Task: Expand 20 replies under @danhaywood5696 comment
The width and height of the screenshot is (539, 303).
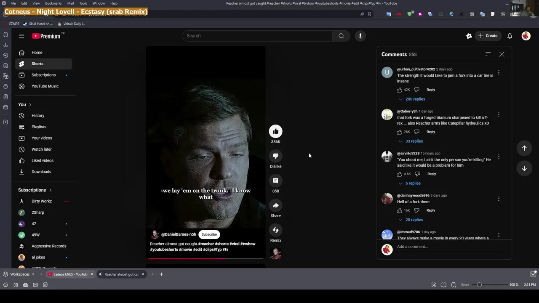Action: pyautogui.click(x=410, y=220)
